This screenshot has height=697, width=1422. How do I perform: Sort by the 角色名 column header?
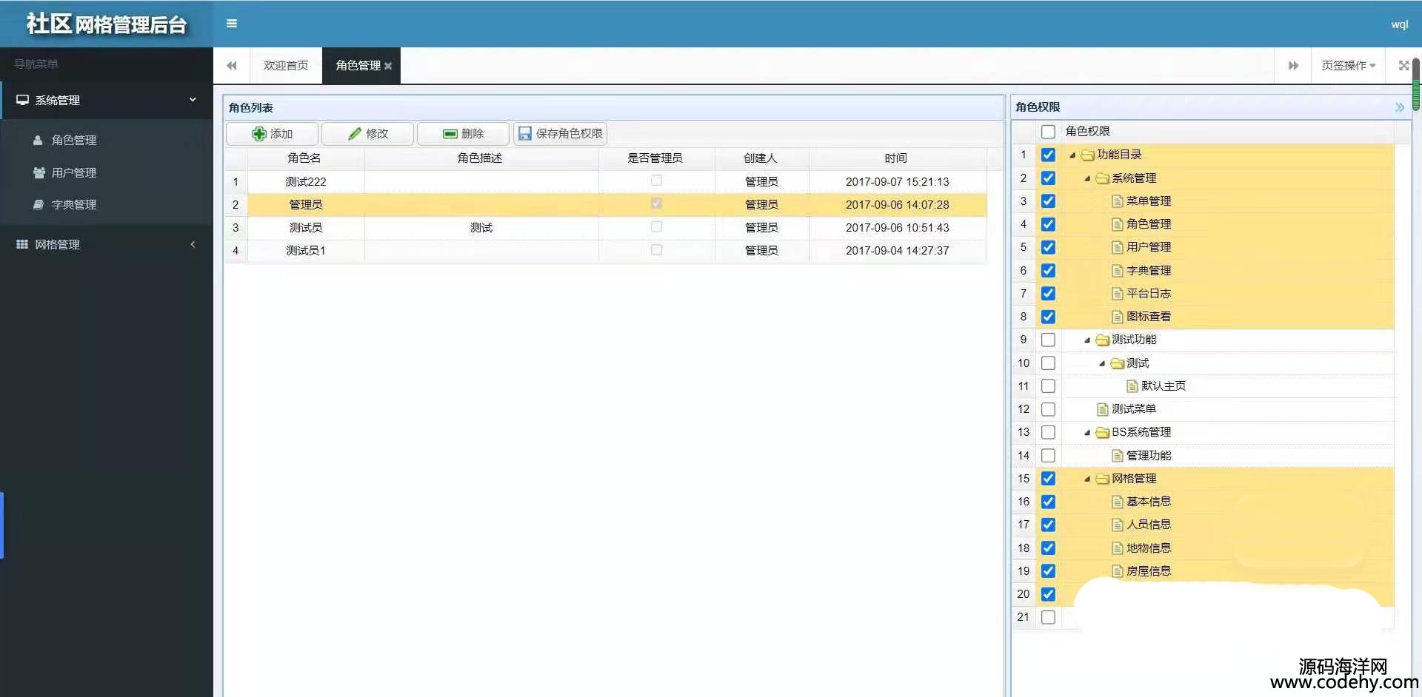coord(305,158)
